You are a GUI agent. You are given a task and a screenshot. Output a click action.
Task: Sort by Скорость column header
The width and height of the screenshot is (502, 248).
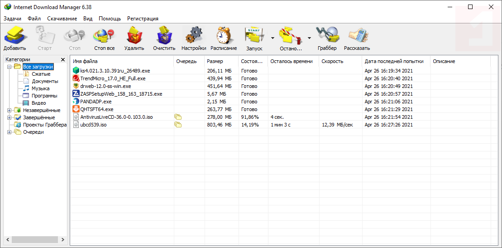pyautogui.click(x=341, y=61)
